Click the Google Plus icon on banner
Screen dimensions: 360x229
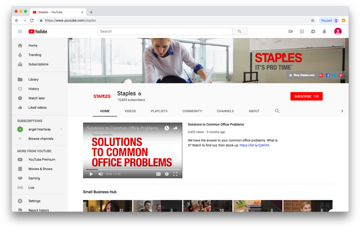[x=321, y=75]
